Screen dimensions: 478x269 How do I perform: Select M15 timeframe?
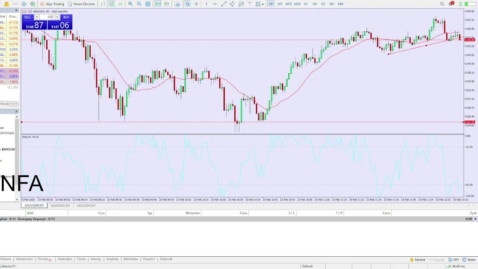[x=289, y=4]
